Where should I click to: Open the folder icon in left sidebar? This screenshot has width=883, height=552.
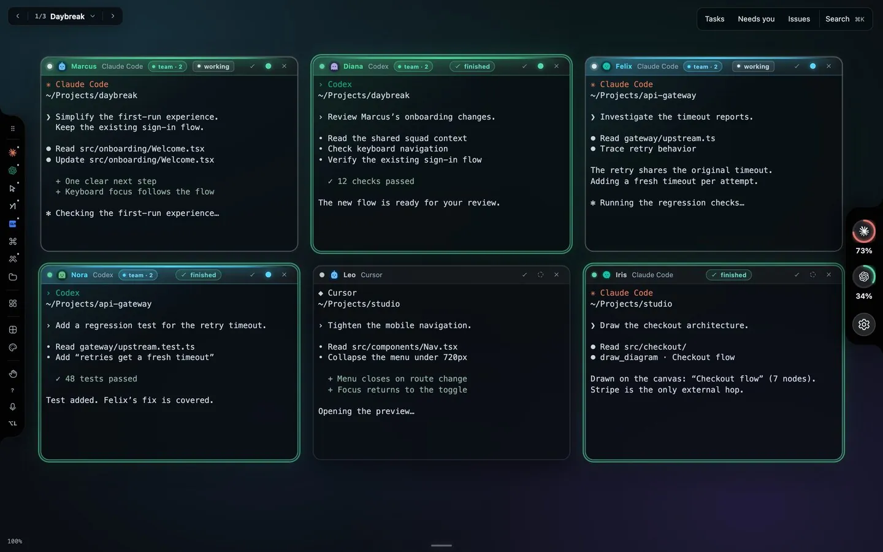12,277
